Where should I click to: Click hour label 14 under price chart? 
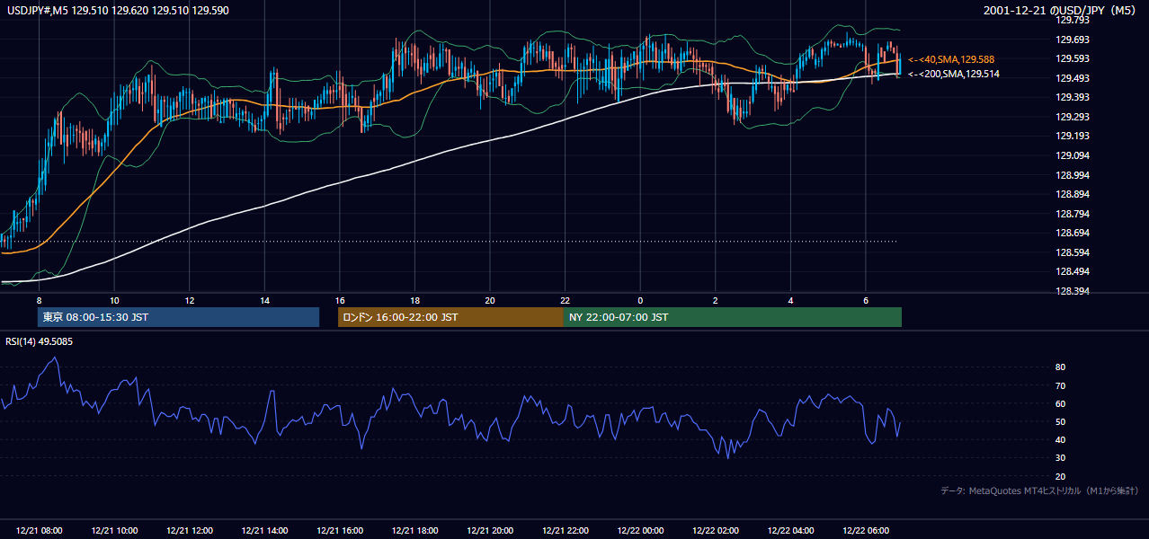pyautogui.click(x=264, y=300)
